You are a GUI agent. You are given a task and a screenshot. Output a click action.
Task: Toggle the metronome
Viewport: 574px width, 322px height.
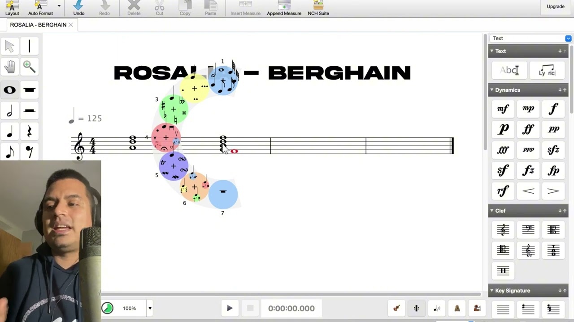[457, 308]
